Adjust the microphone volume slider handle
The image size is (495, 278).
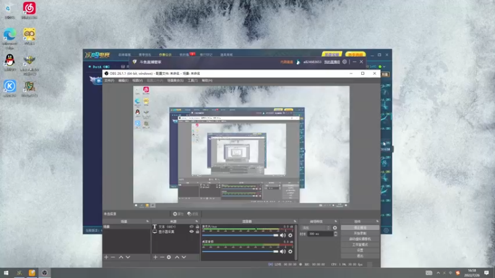tap(276, 235)
